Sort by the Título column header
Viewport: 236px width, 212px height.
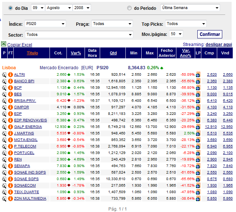[x=32, y=53]
